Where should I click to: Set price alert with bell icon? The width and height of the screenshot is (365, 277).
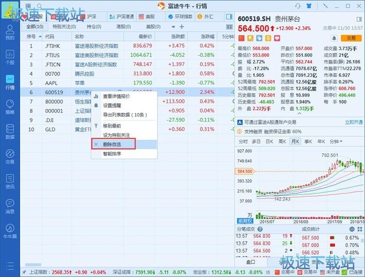coord(334,38)
